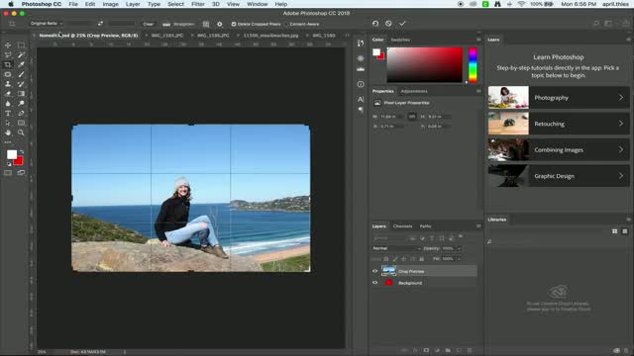Click the Crop Preview layer thumbnail

pyautogui.click(x=388, y=271)
